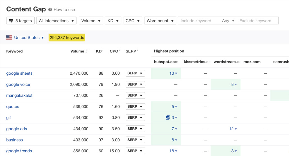Click the wordstream column header
This screenshot has width=289, height=156.
click(x=227, y=62)
